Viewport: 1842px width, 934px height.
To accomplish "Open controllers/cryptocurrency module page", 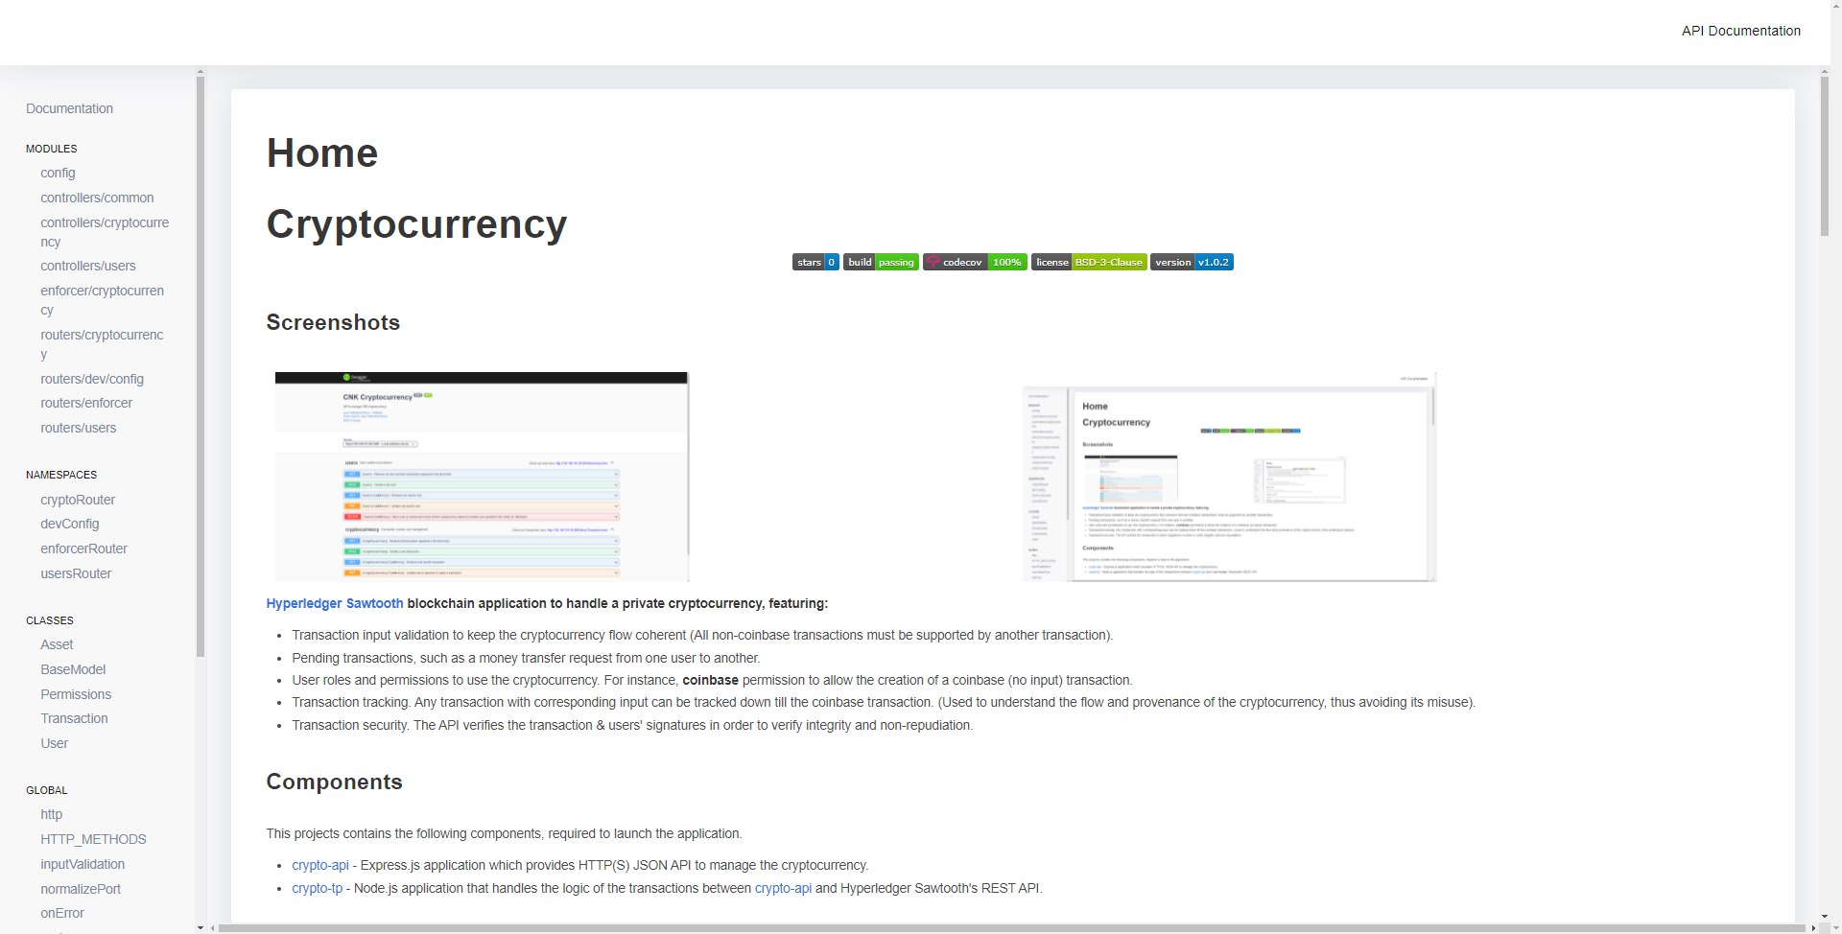I will click(105, 232).
